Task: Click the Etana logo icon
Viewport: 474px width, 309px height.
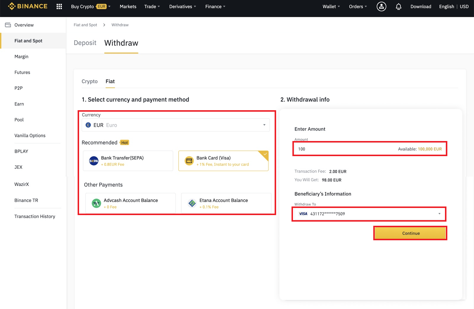Action: [x=192, y=203]
